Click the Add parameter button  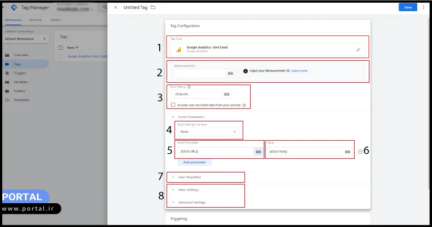(x=196, y=162)
